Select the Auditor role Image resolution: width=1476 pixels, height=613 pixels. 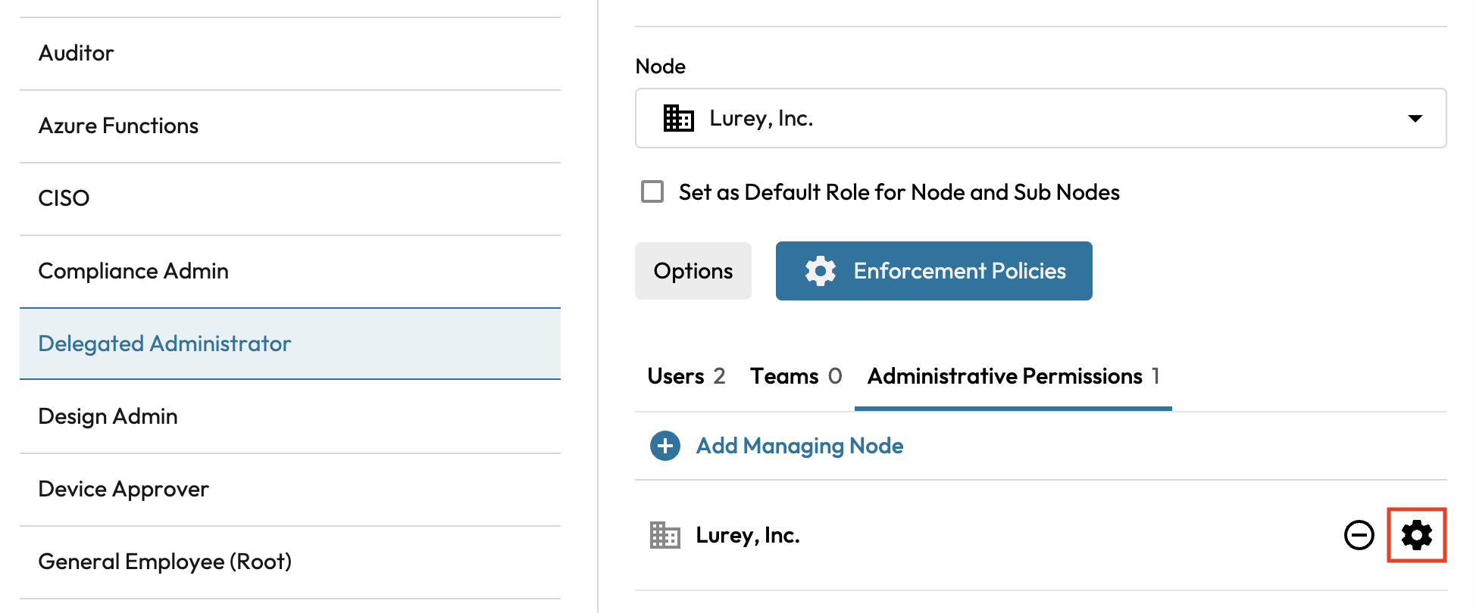coord(76,53)
